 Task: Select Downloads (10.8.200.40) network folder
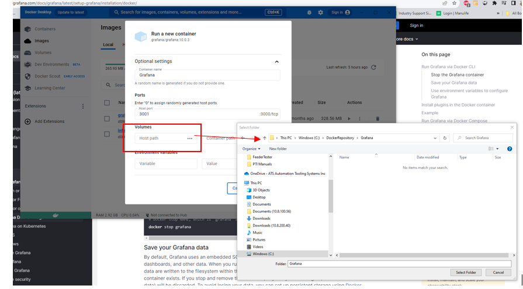click(x=268, y=225)
